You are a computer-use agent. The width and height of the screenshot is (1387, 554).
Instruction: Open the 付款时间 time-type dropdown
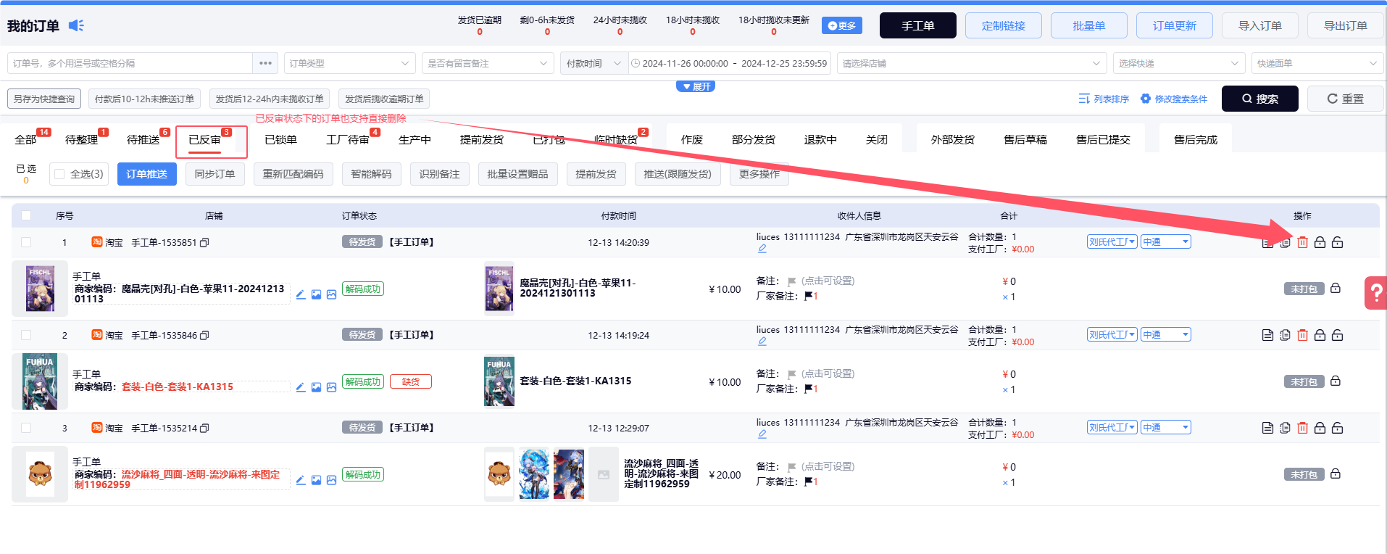tap(593, 63)
